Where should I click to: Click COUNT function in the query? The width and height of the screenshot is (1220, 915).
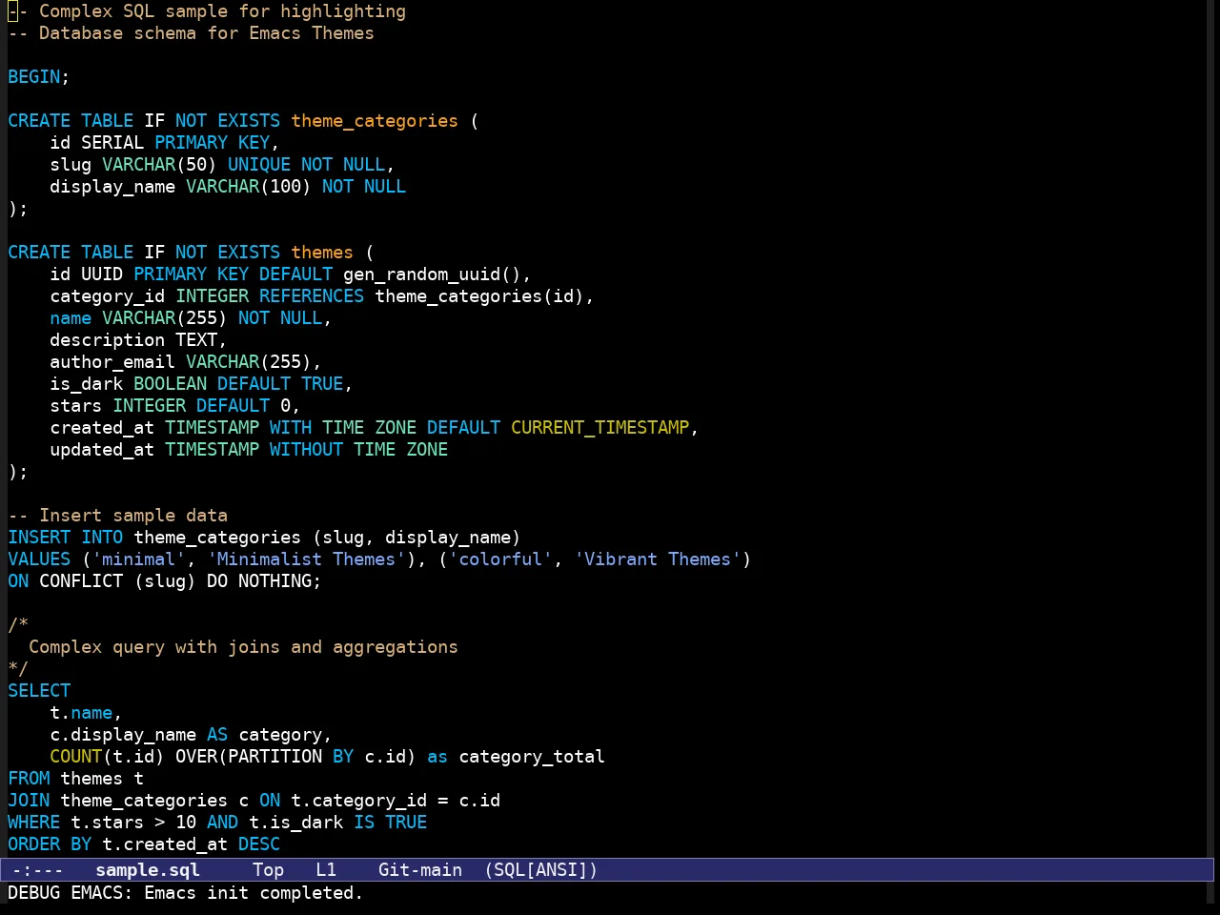[76, 757]
